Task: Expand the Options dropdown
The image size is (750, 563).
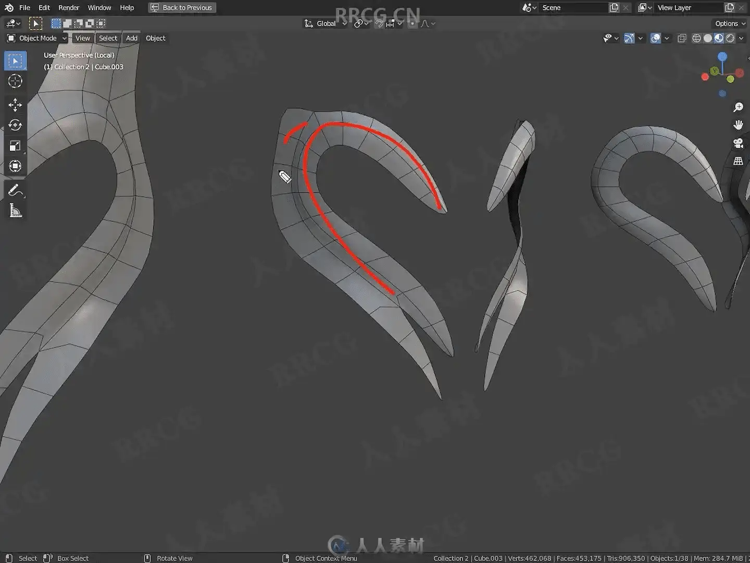Action: click(730, 23)
